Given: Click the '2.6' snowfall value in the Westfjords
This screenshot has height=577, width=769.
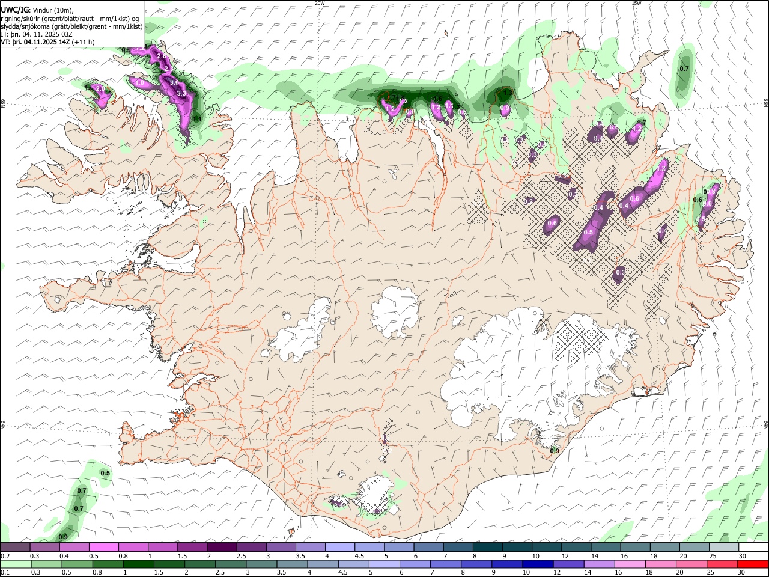Looking at the screenshot, I should pyautogui.click(x=161, y=56).
